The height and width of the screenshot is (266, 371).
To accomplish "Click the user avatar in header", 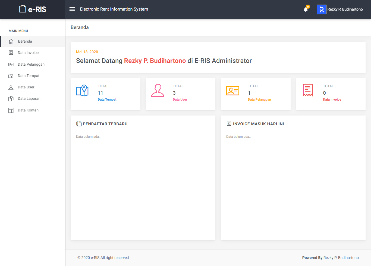I will (321, 9).
